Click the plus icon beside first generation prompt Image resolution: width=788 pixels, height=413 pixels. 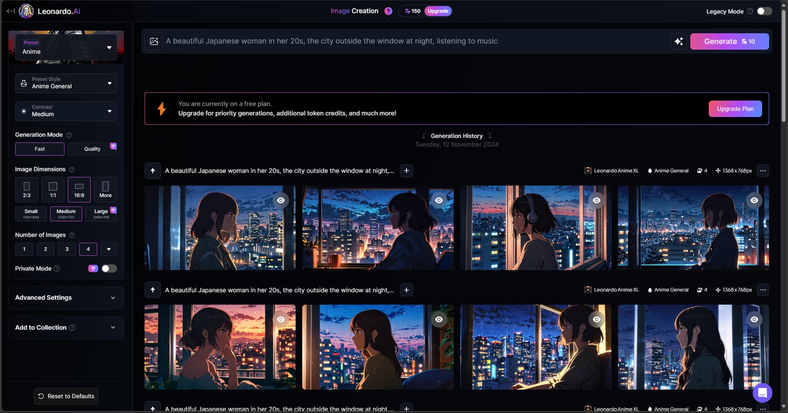pyautogui.click(x=406, y=171)
